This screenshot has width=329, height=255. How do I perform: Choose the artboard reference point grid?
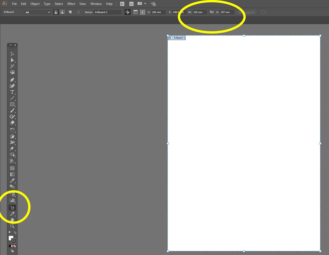click(x=143, y=12)
